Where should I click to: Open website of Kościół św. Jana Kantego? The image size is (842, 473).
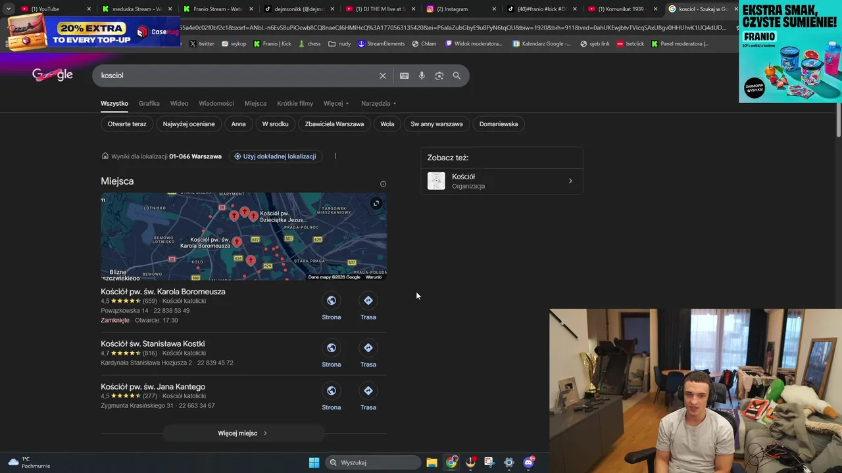[x=332, y=397]
